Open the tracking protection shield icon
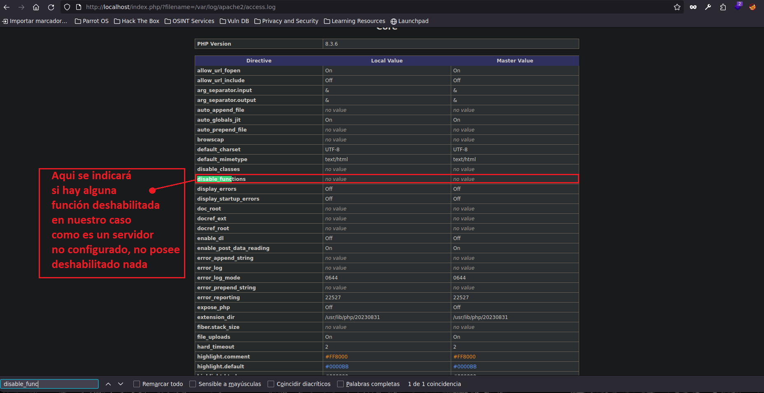The width and height of the screenshot is (764, 393). (x=67, y=7)
